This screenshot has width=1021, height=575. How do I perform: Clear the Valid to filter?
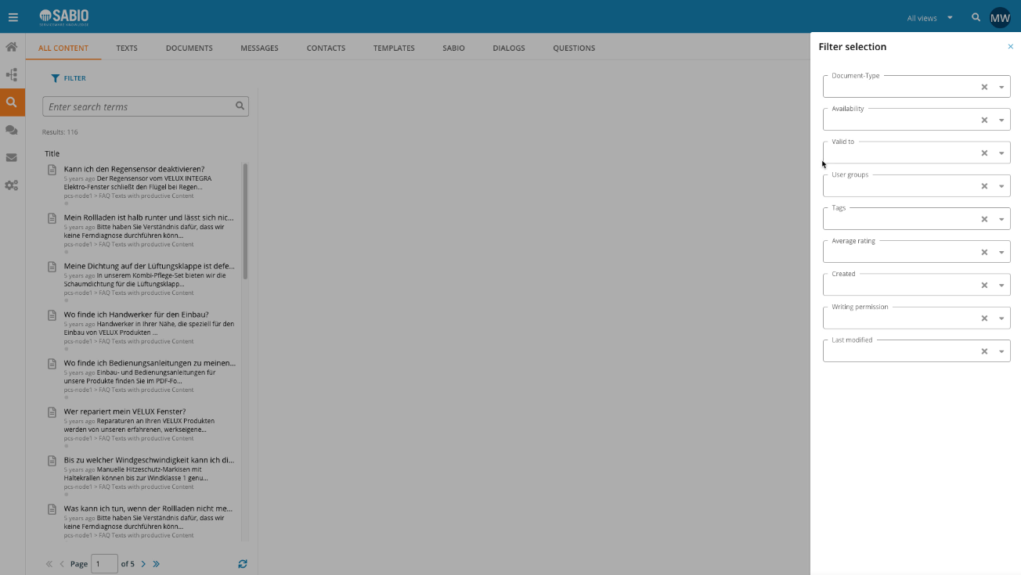pos(984,153)
